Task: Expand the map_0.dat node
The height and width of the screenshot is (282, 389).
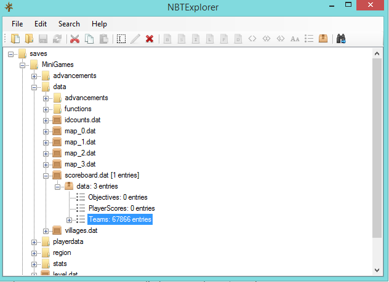Action: coord(46,131)
